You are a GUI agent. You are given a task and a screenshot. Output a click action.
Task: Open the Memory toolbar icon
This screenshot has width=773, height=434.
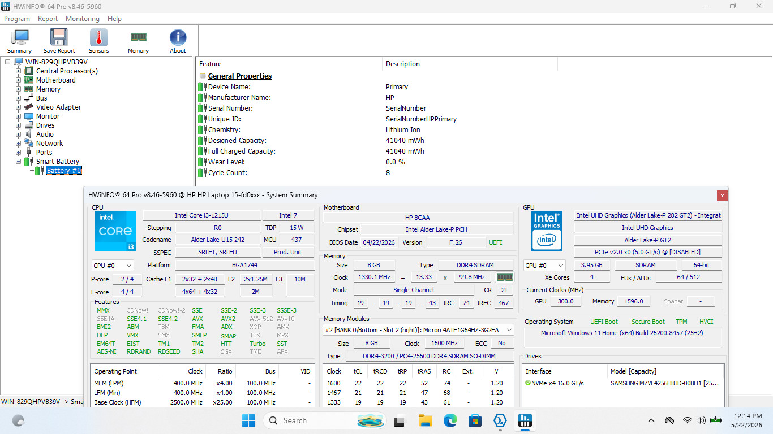(x=138, y=41)
